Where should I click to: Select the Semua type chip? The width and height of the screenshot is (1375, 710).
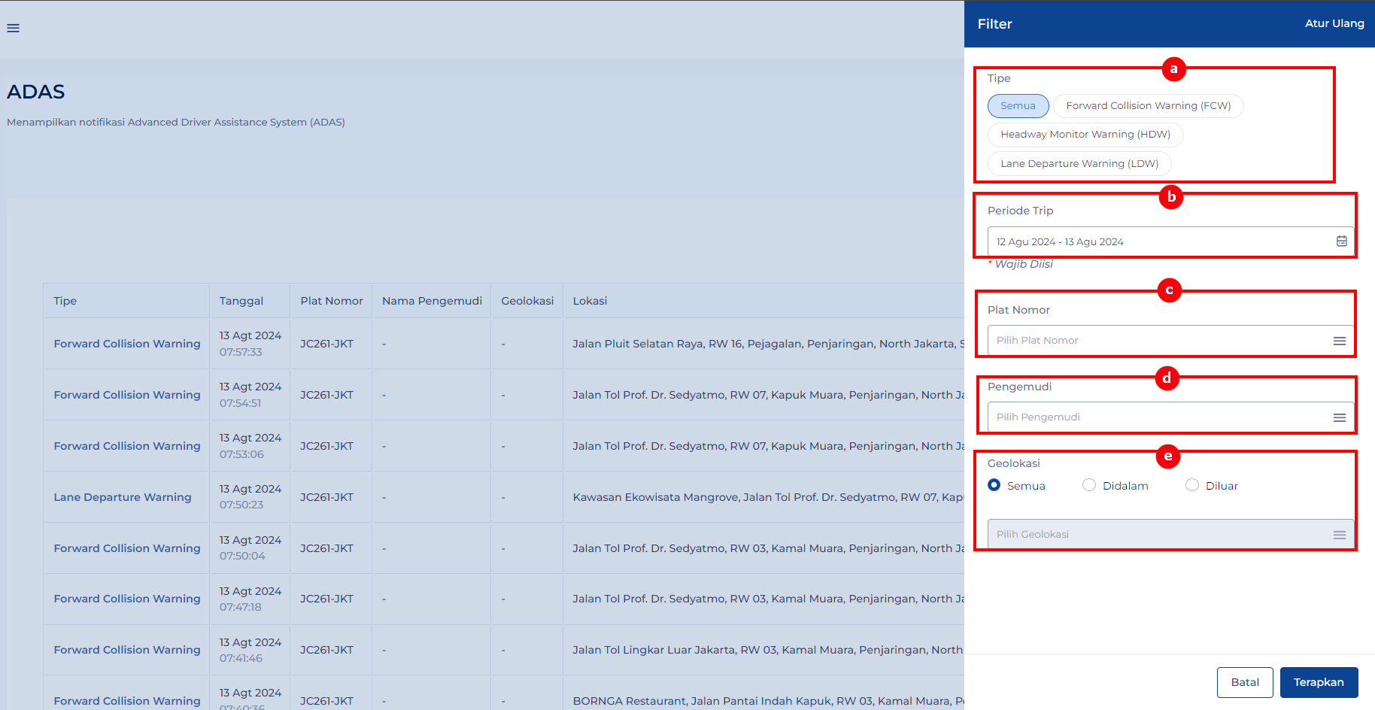point(1018,106)
